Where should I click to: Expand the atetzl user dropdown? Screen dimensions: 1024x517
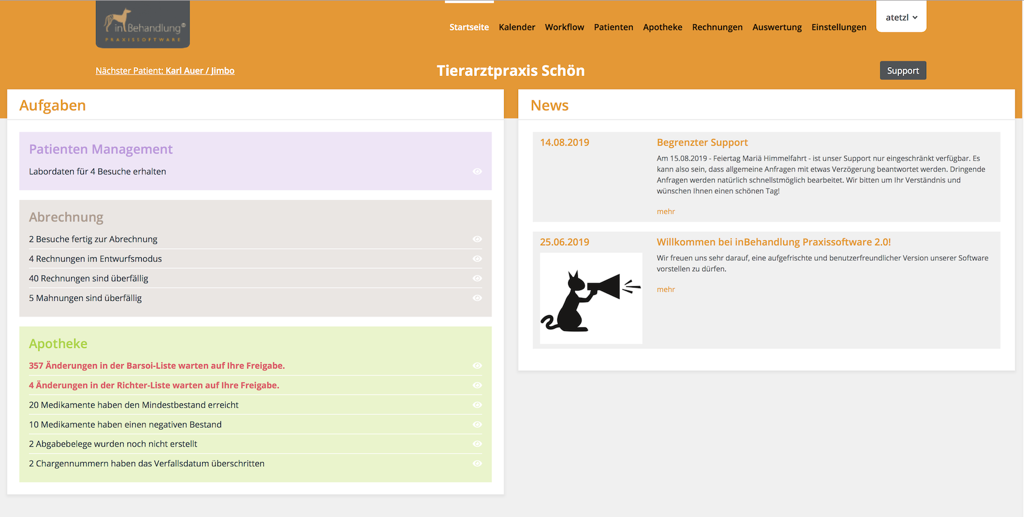point(901,17)
